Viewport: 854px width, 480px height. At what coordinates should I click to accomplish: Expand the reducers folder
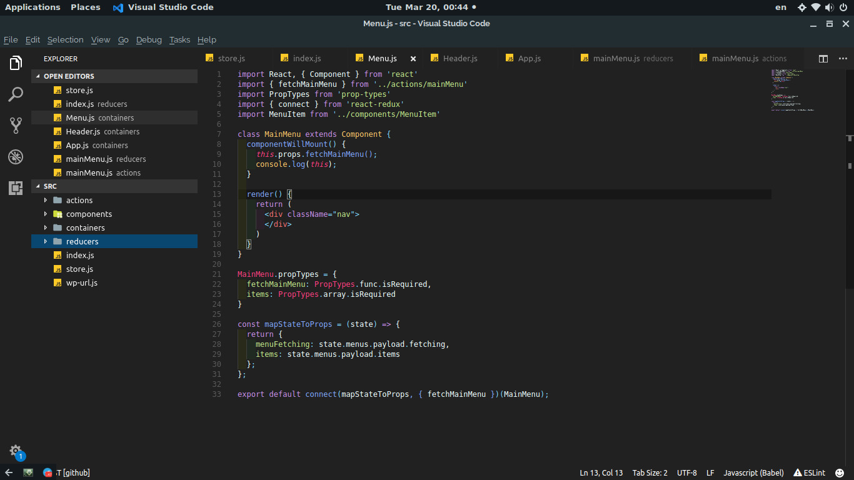tap(114, 241)
